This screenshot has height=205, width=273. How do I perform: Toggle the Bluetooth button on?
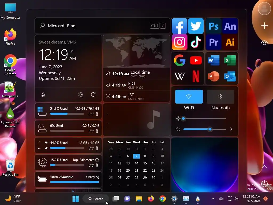coord(220,97)
